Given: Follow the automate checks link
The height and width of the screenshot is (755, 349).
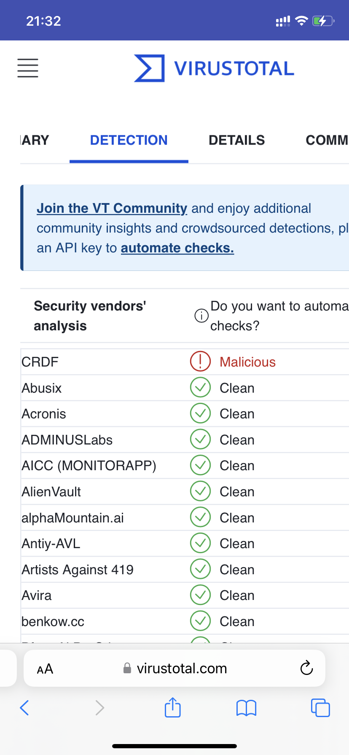Looking at the screenshot, I should (x=177, y=248).
